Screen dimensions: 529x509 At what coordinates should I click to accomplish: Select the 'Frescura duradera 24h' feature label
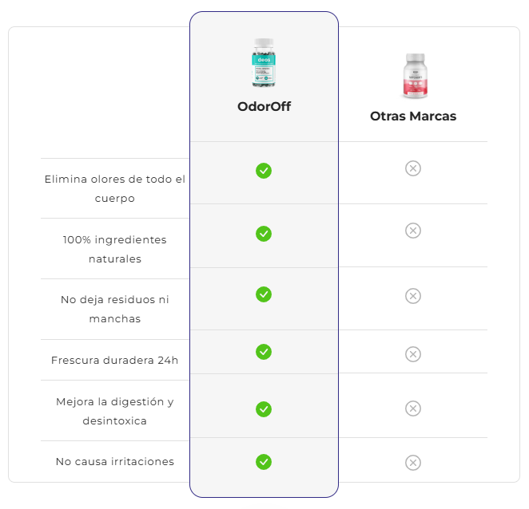[115, 360]
